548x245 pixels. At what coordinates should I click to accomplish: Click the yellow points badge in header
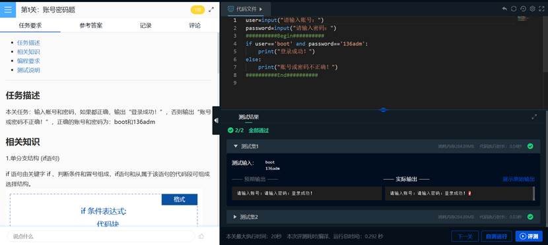tap(197, 10)
